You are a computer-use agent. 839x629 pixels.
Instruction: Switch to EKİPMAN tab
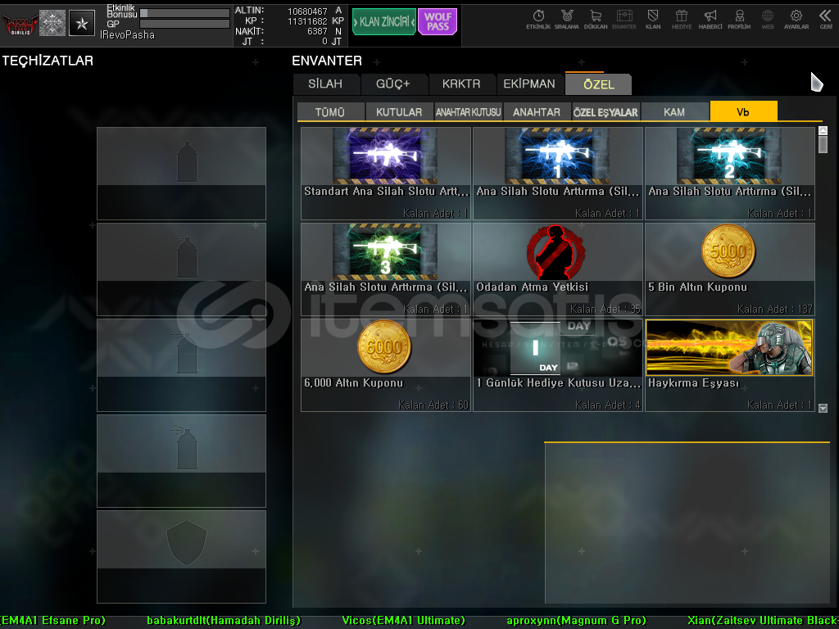click(x=529, y=84)
